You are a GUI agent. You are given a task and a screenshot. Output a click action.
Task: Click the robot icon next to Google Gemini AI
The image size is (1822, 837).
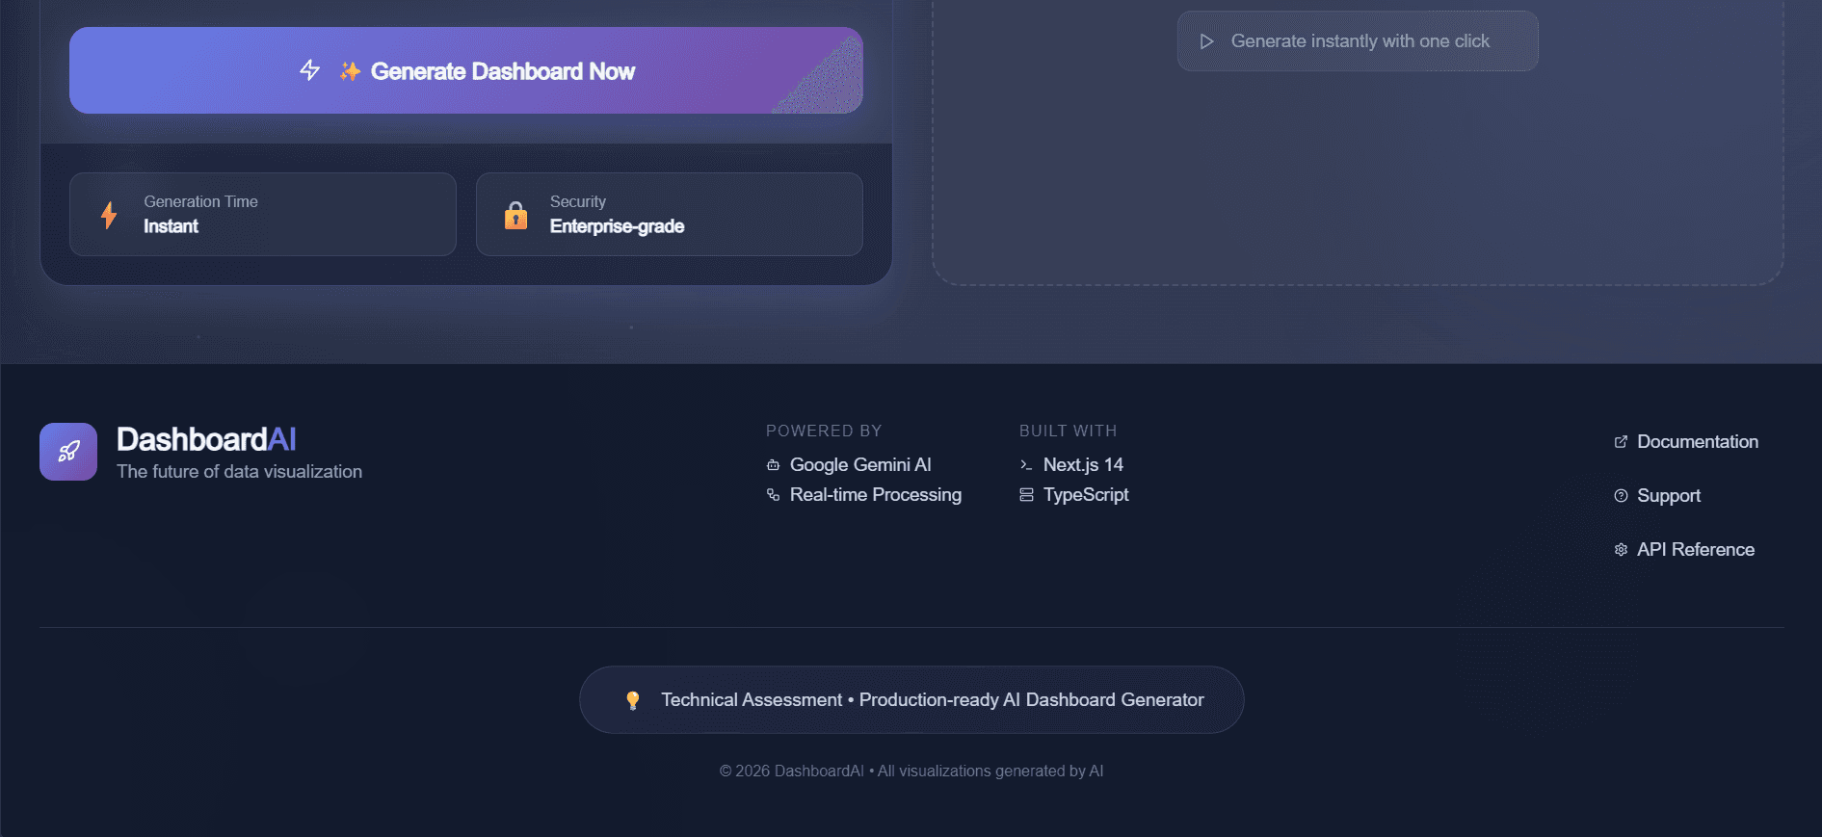click(x=773, y=464)
